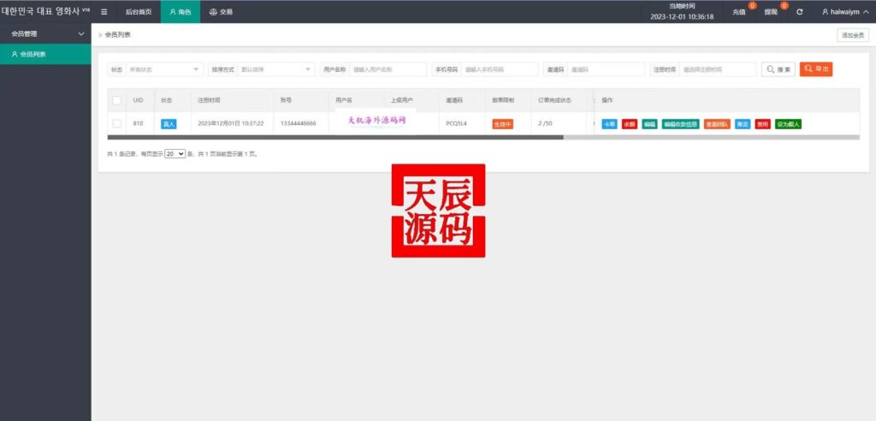Click the local time 2023-12-01 10:36:18
This screenshot has height=421, width=876.
pos(682,17)
